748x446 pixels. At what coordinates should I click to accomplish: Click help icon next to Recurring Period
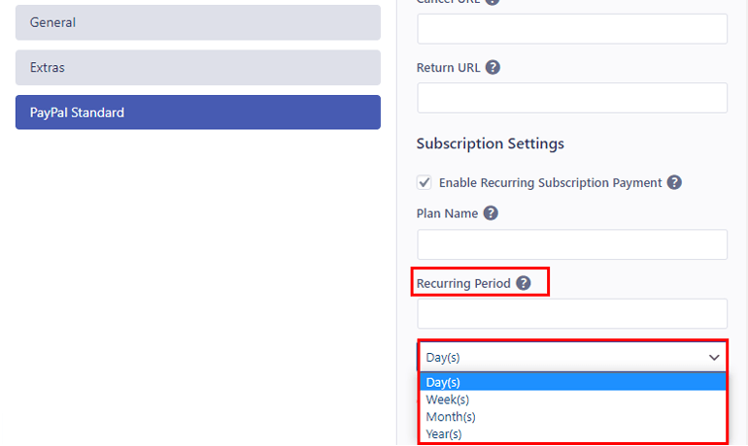[x=524, y=283]
